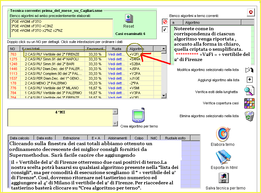Open Vedi dett link for NG 178
Image resolution: width=261 pixels, height=193 pixels.
point(117,83)
